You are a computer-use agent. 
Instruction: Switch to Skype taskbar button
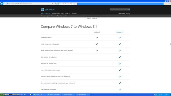tap(54, 95)
